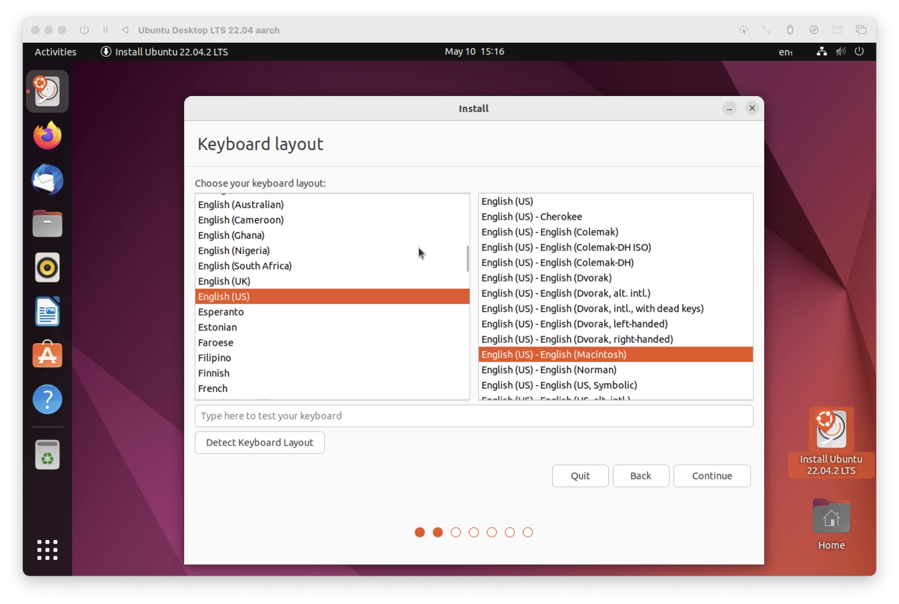Select Faroese layout
899x604 pixels.
click(x=332, y=342)
